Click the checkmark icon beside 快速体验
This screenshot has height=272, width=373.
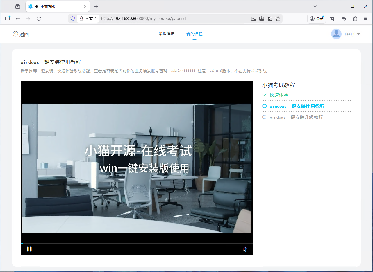point(264,95)
